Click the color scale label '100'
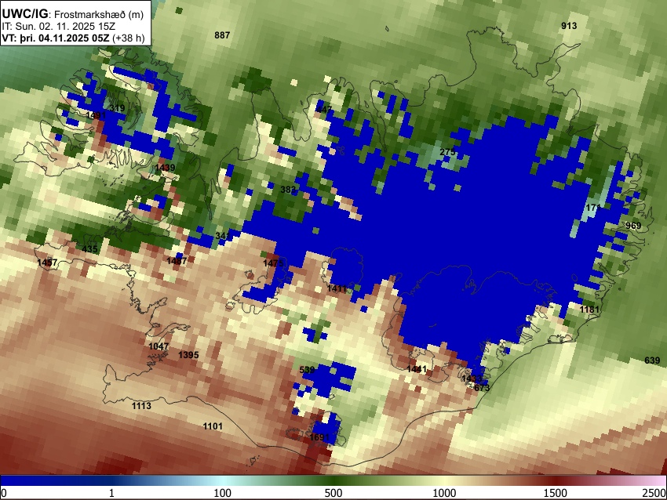Viewport: 667px width, 500px height. click(223, 493)
